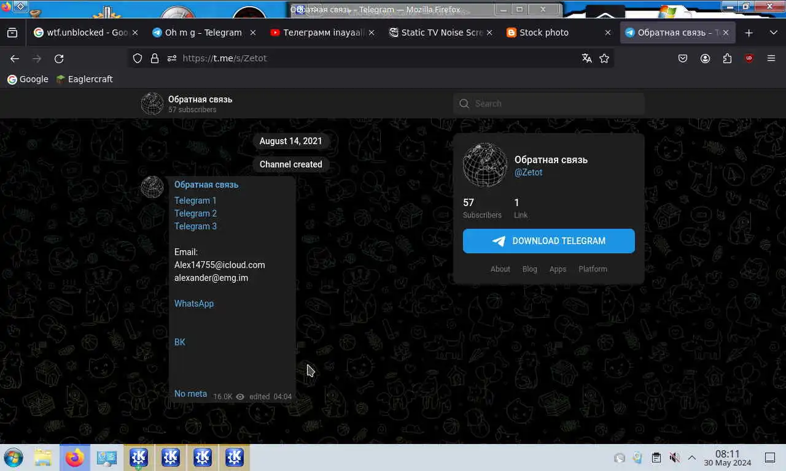Screen dimensions: 786x471
Task: Click the site security padlock icon
Action: coord(155,58)
